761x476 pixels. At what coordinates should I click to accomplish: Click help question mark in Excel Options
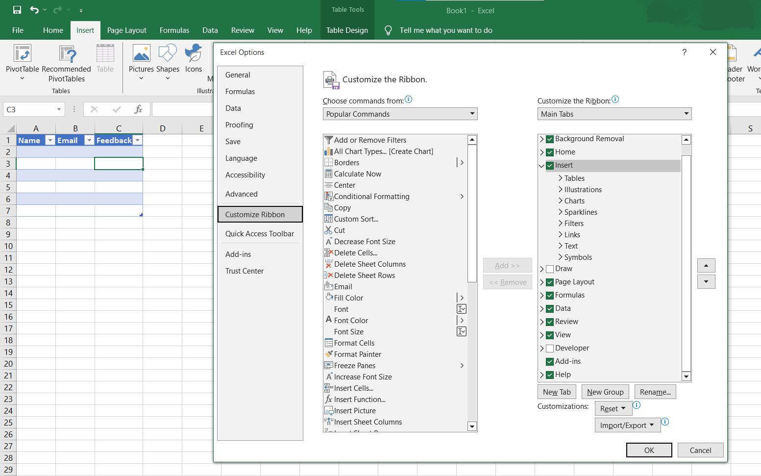point(685,52)
